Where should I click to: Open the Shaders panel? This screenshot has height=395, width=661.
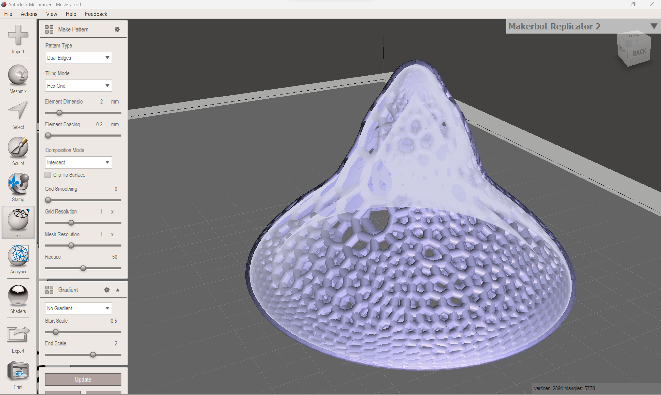pyautogui.click(x=18, y=295)
